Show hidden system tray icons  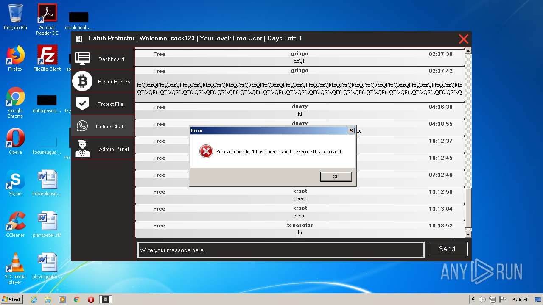pos(473,299)
